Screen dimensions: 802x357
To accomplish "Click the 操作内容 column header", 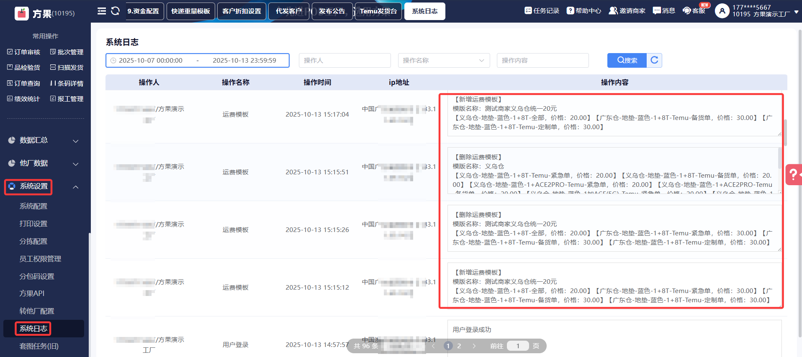I will coord(614,82).
